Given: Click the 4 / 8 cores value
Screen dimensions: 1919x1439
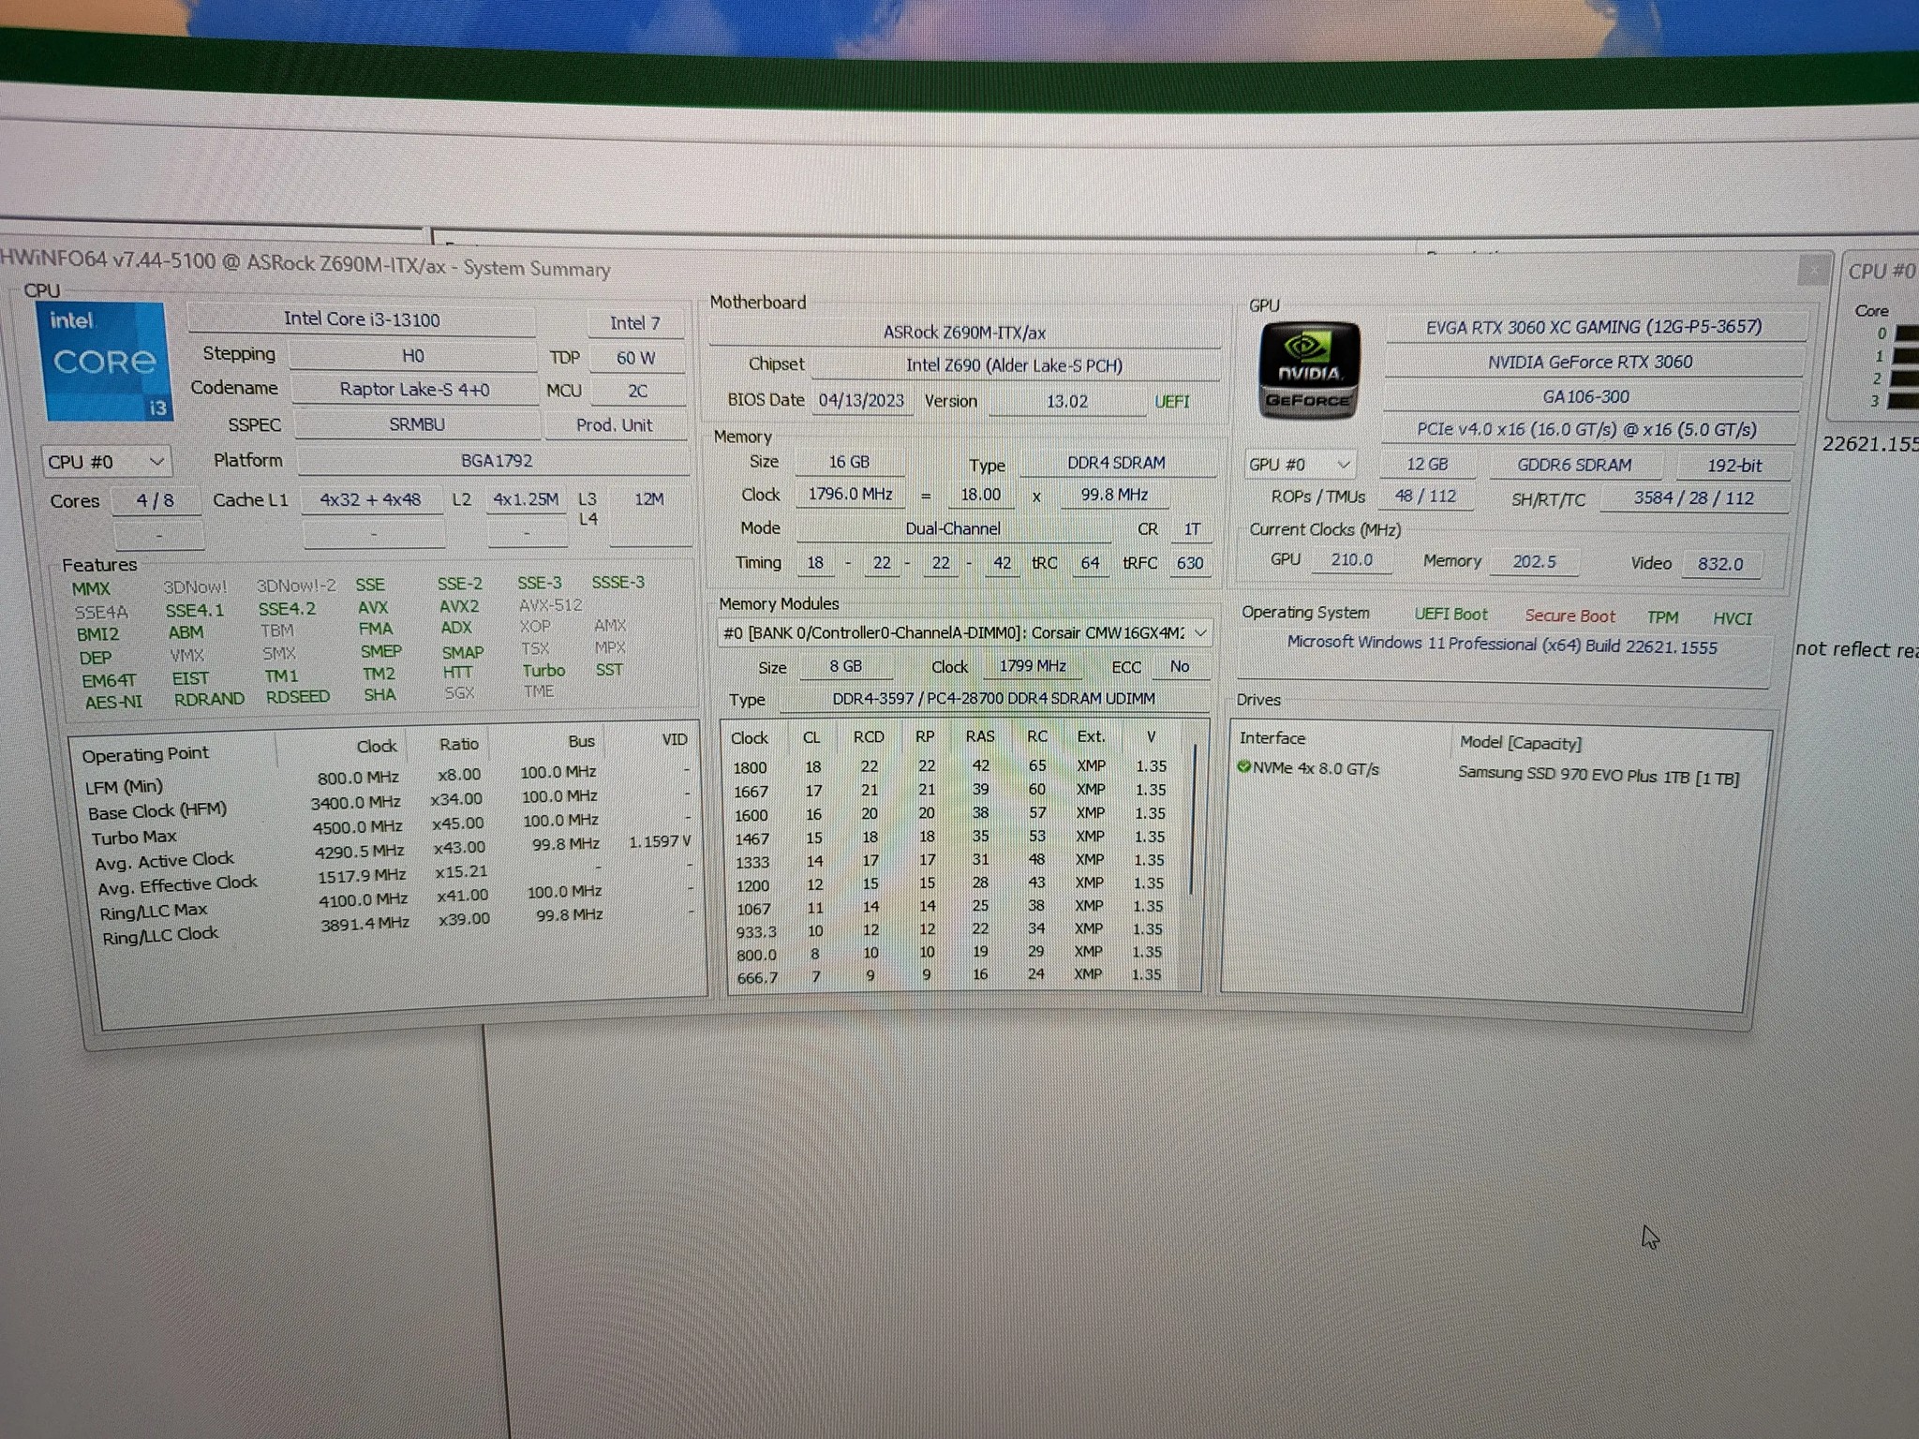Looking at the screenshot, I should [x=155, y=500].
